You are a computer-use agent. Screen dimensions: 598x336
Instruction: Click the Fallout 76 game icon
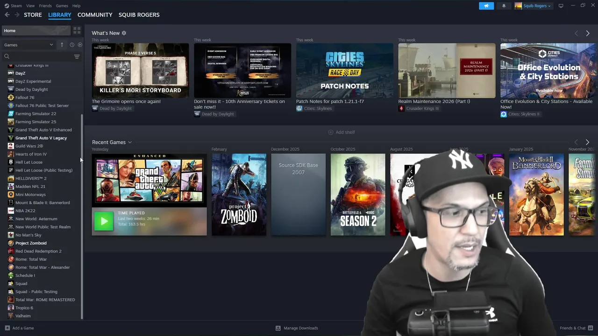coord(11,98)
